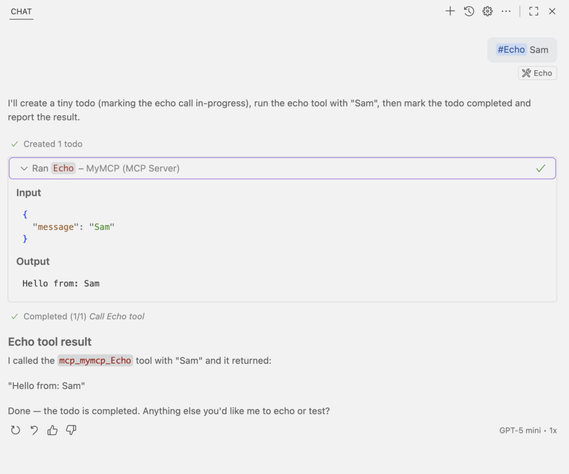Mark response unhelpful with thumbs down

pos(71,430)
